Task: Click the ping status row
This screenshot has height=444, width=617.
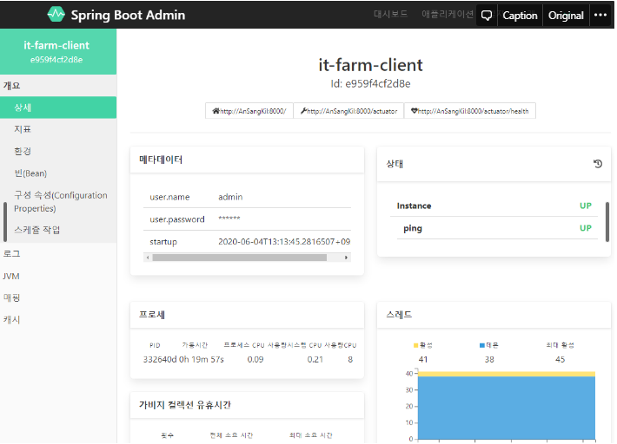Action: (x=497, y=228)
